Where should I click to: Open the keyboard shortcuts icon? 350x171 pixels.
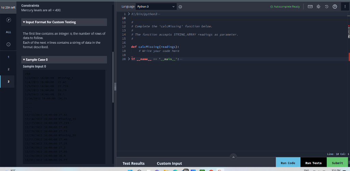tap(310, 7)
